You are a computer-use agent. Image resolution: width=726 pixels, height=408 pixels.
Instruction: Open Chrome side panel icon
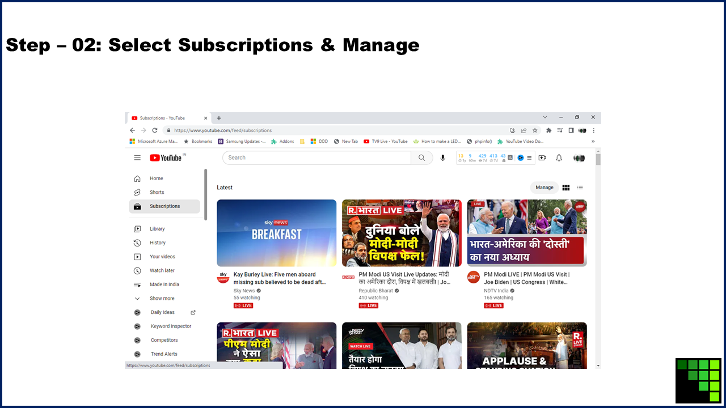(x=571, y=130)
